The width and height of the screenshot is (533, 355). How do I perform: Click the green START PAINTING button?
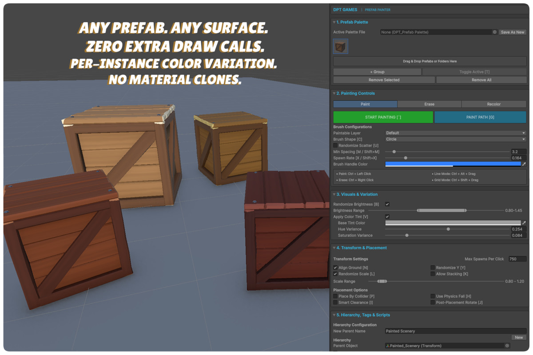click(383, 117)
